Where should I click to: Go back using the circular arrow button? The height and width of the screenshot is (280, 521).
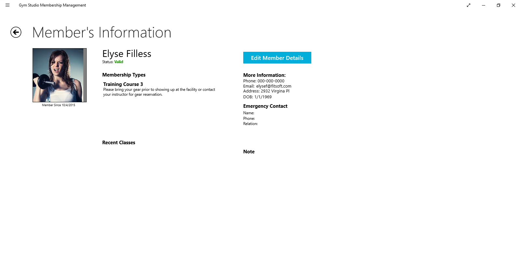pos(16,32)
